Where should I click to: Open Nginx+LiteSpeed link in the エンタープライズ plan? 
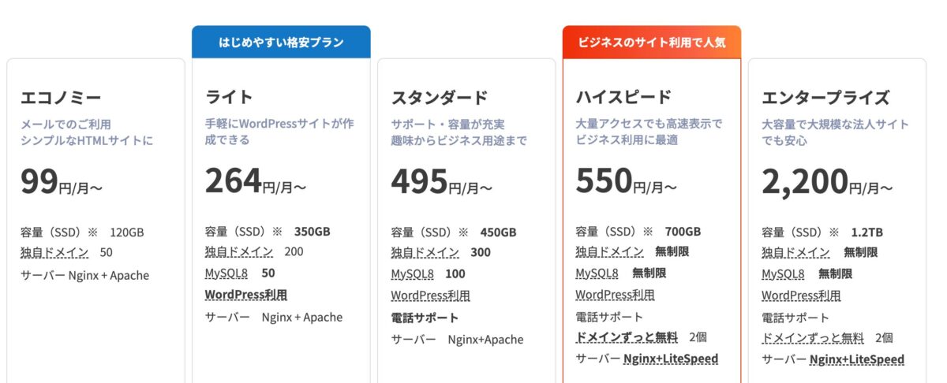[x=857, y=360]
